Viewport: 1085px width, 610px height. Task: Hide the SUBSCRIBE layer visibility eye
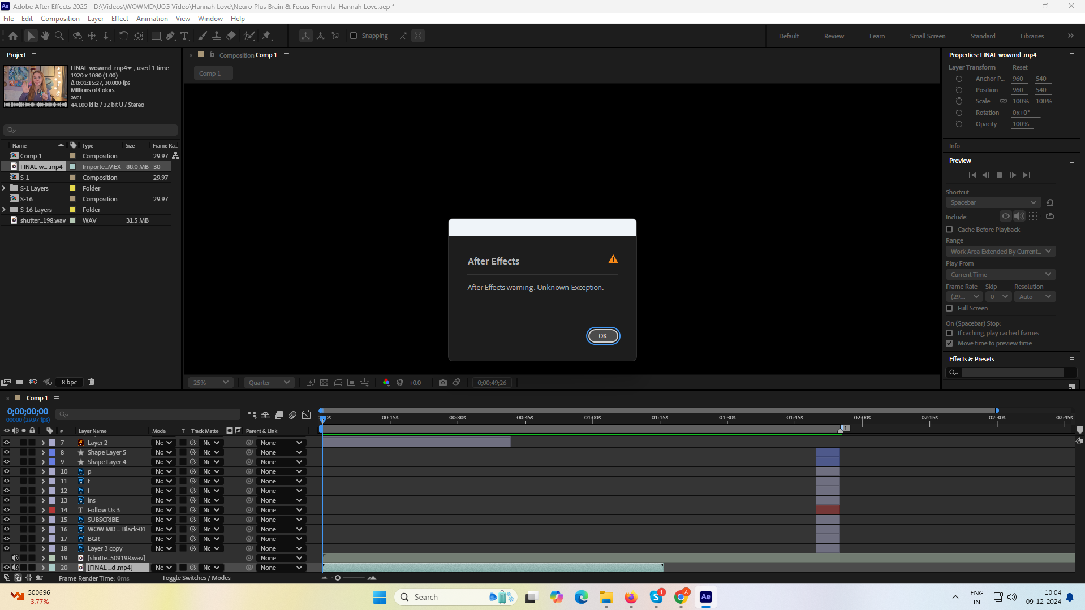tap(6, 519)
